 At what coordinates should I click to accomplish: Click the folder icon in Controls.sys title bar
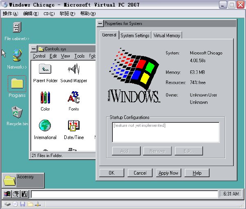click(41, 49)
